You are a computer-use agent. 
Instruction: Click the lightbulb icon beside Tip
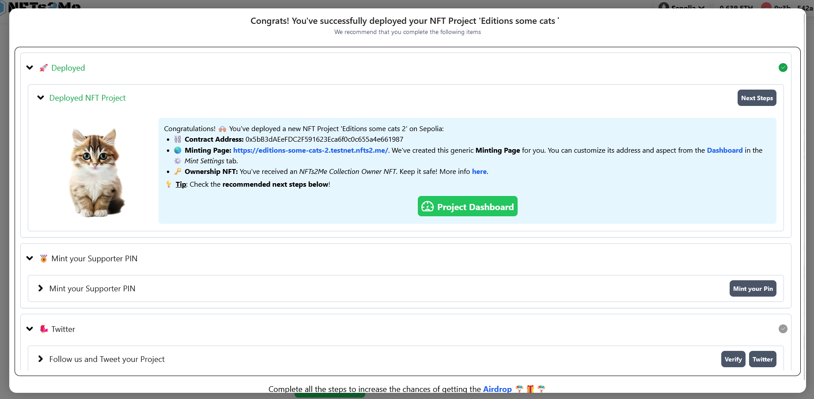169,184
